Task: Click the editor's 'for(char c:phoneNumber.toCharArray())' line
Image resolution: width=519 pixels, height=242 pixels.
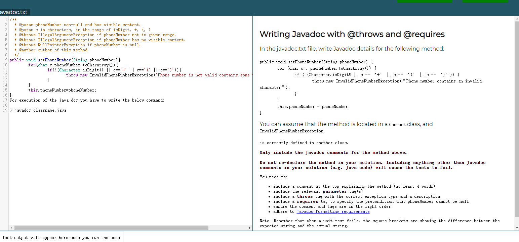Action: click(x=73, y=65)
